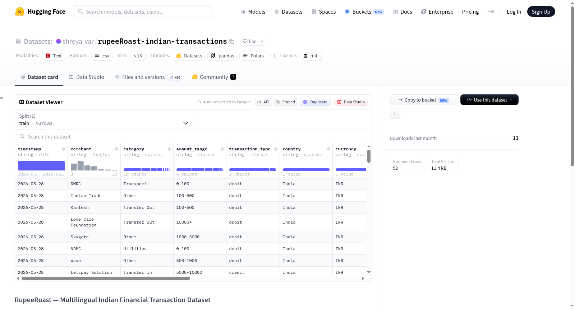575x309 pixels.
Task: Click the table vertical scrollbar thumb
Action: (x=369, y=156)
